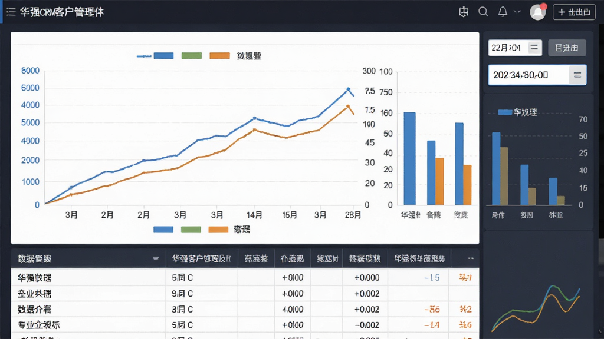
Task: Click the plus button in the top-right header
Action: [x=574, y=12]
